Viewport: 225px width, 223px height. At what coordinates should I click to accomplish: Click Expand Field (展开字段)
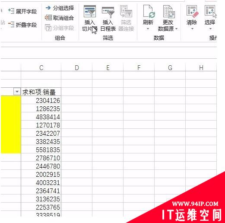tap(22, 11)
